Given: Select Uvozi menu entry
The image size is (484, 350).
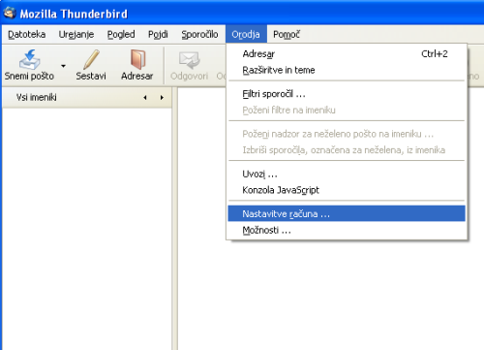Looking at the screenshot, I should pyautogui.click(x=347, y=174).
